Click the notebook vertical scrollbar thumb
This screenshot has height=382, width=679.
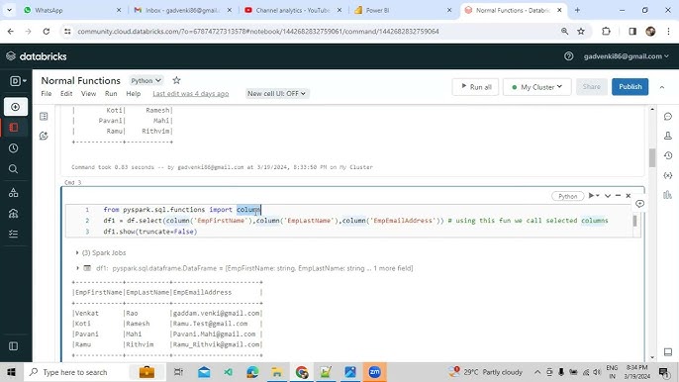pyautogui.click(x=652, y=157)
